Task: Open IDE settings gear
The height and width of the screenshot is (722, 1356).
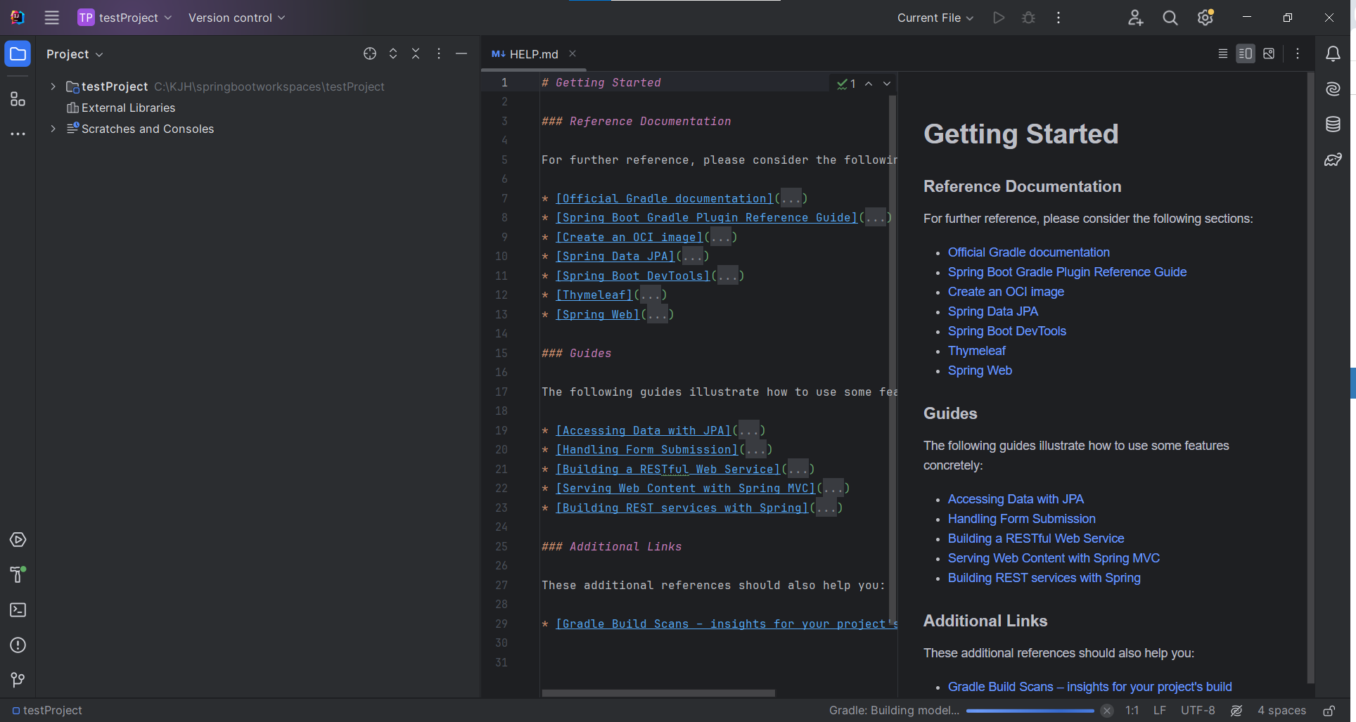Action: click(x=1205, y=18)
